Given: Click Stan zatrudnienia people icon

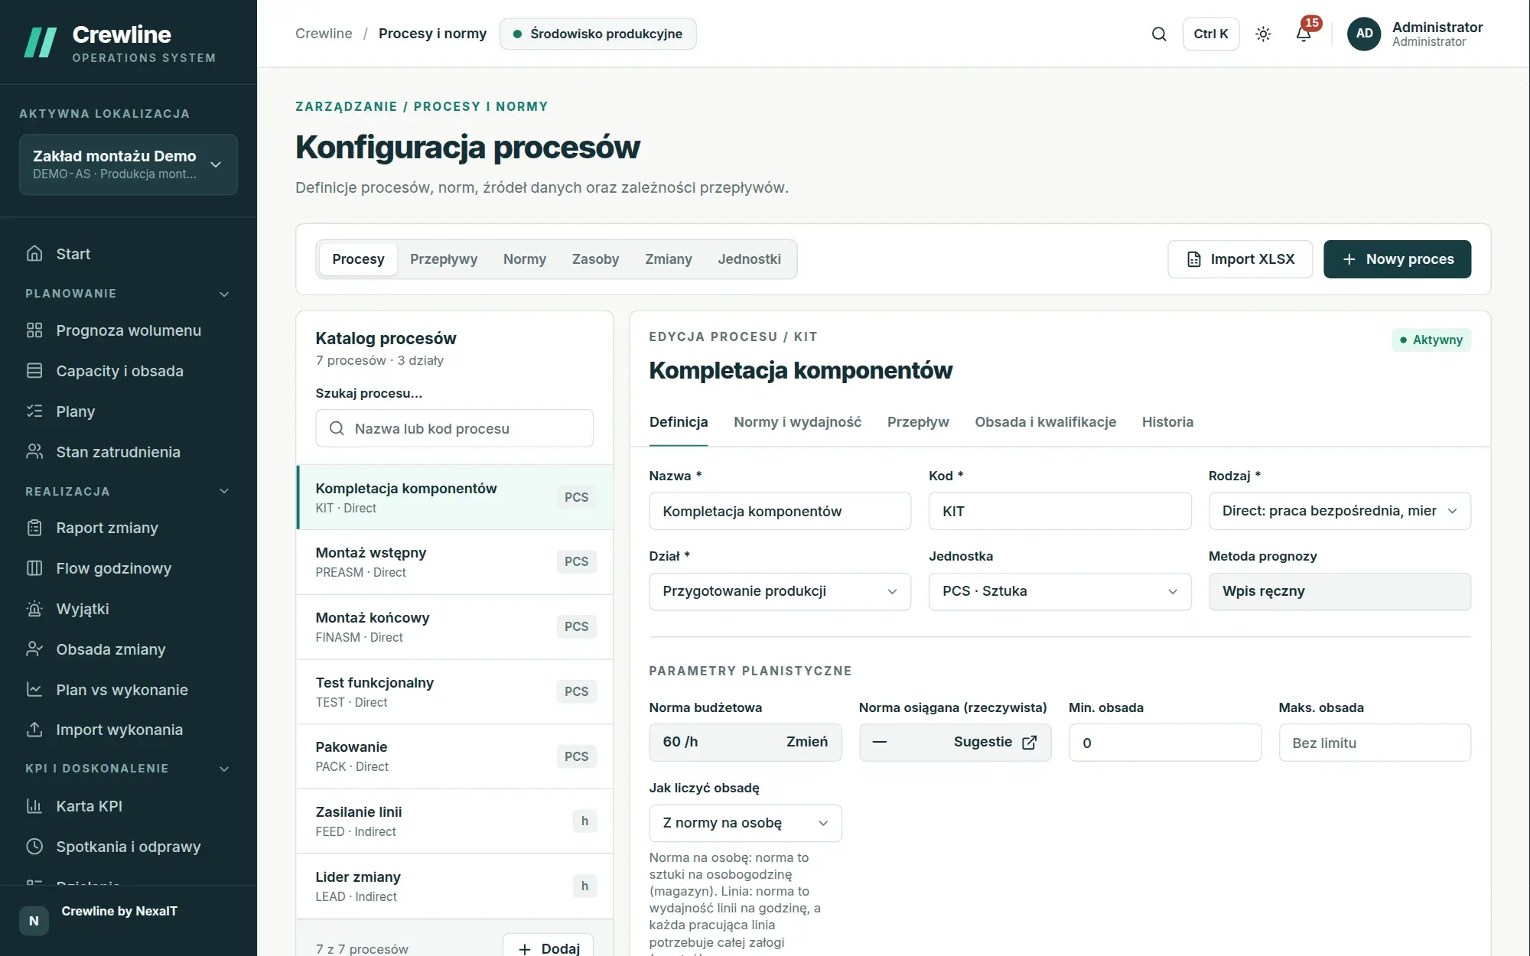Looking at the screenshot, I should (x=34, y=452).
